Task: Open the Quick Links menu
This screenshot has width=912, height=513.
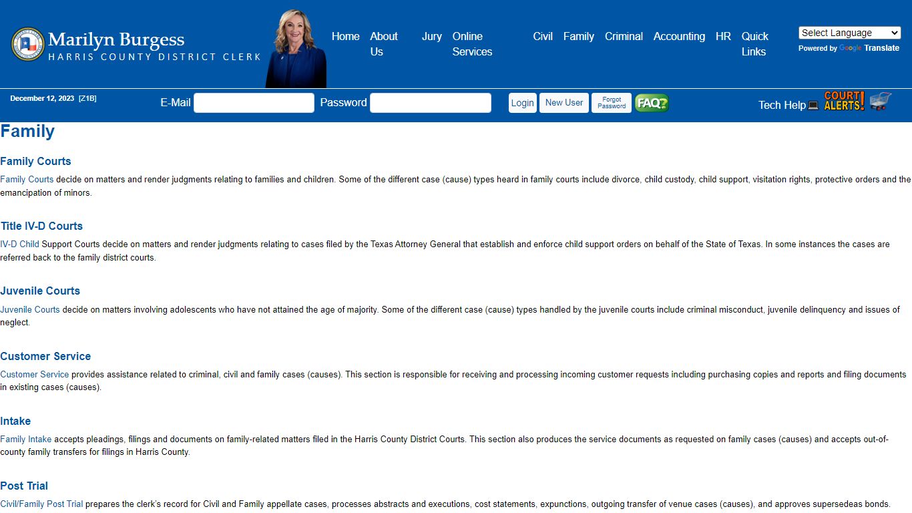Action: (755, 44)
